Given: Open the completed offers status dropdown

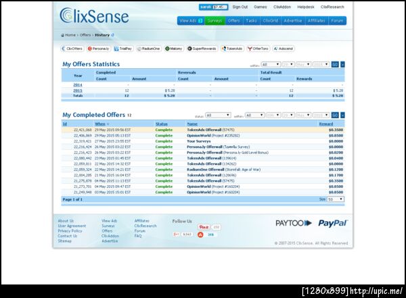Looking at the screenshot, I should tap(218, 115).
